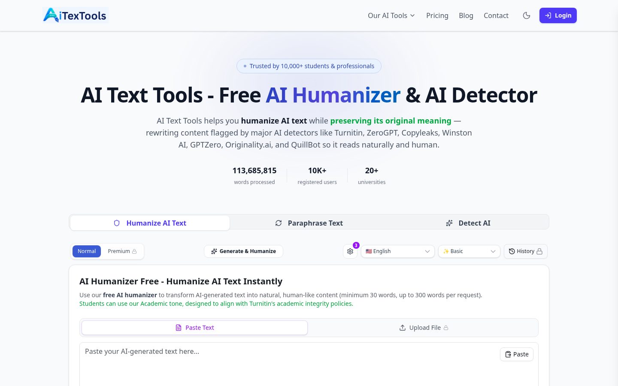Switch to the Detect AI tab
This screenshot has width=618, height=386.
pos(468,223)
